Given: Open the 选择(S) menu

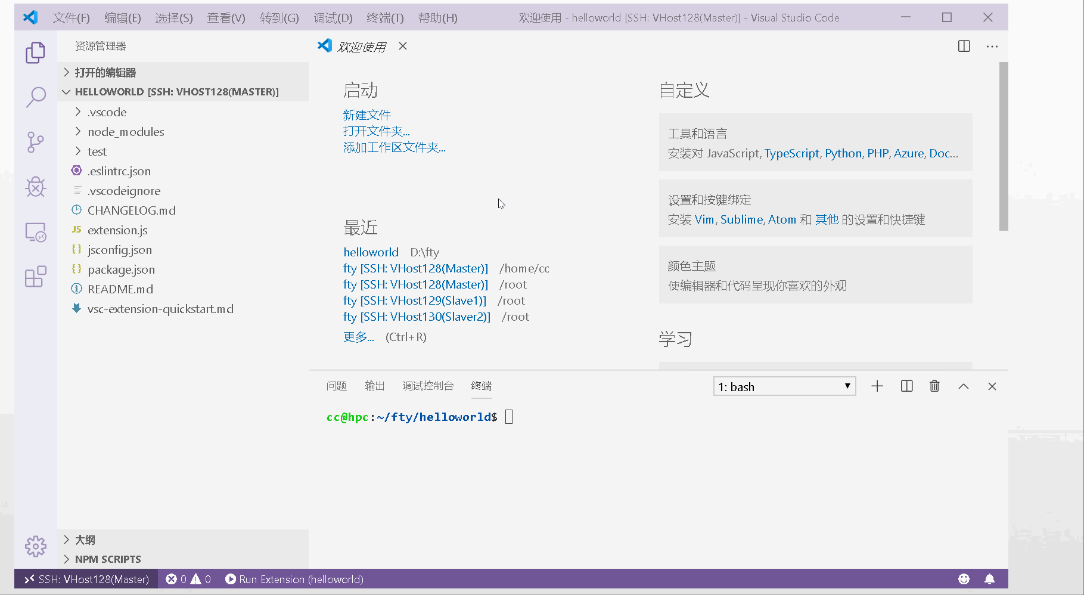Looking at the screenshot, I should pos(174,18).
